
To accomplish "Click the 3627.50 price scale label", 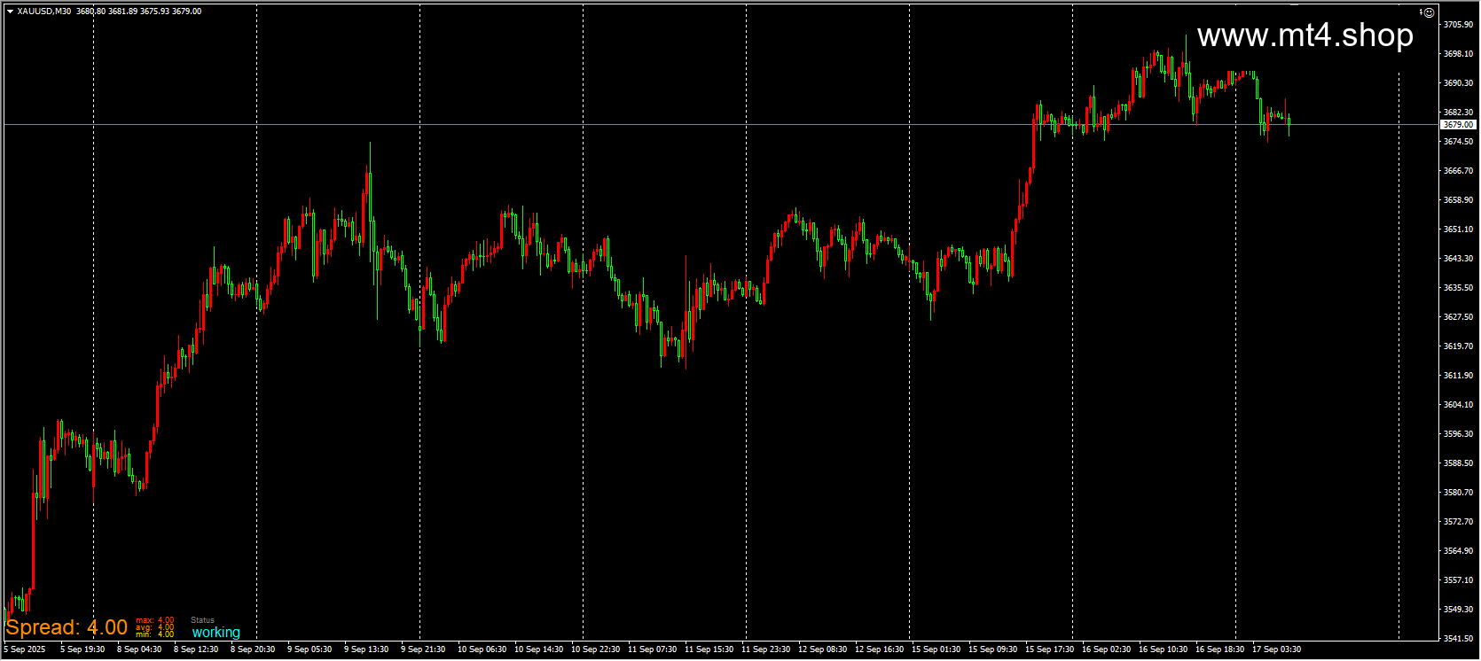I will click(x=1458, y=317).
